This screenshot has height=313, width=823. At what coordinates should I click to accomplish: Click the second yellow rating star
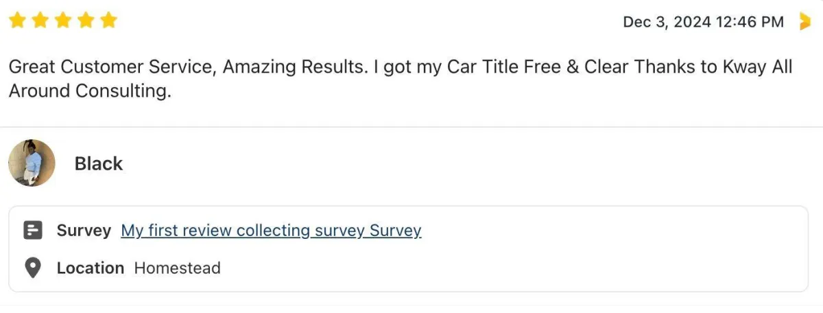[x=40, y=21]
